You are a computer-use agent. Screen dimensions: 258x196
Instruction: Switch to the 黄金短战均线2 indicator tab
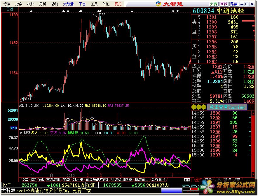coord(97,179)
